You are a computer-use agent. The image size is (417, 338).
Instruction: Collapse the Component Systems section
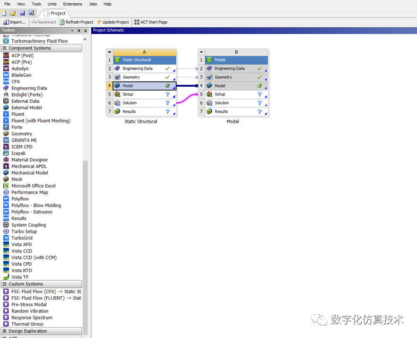click(5, 48)
